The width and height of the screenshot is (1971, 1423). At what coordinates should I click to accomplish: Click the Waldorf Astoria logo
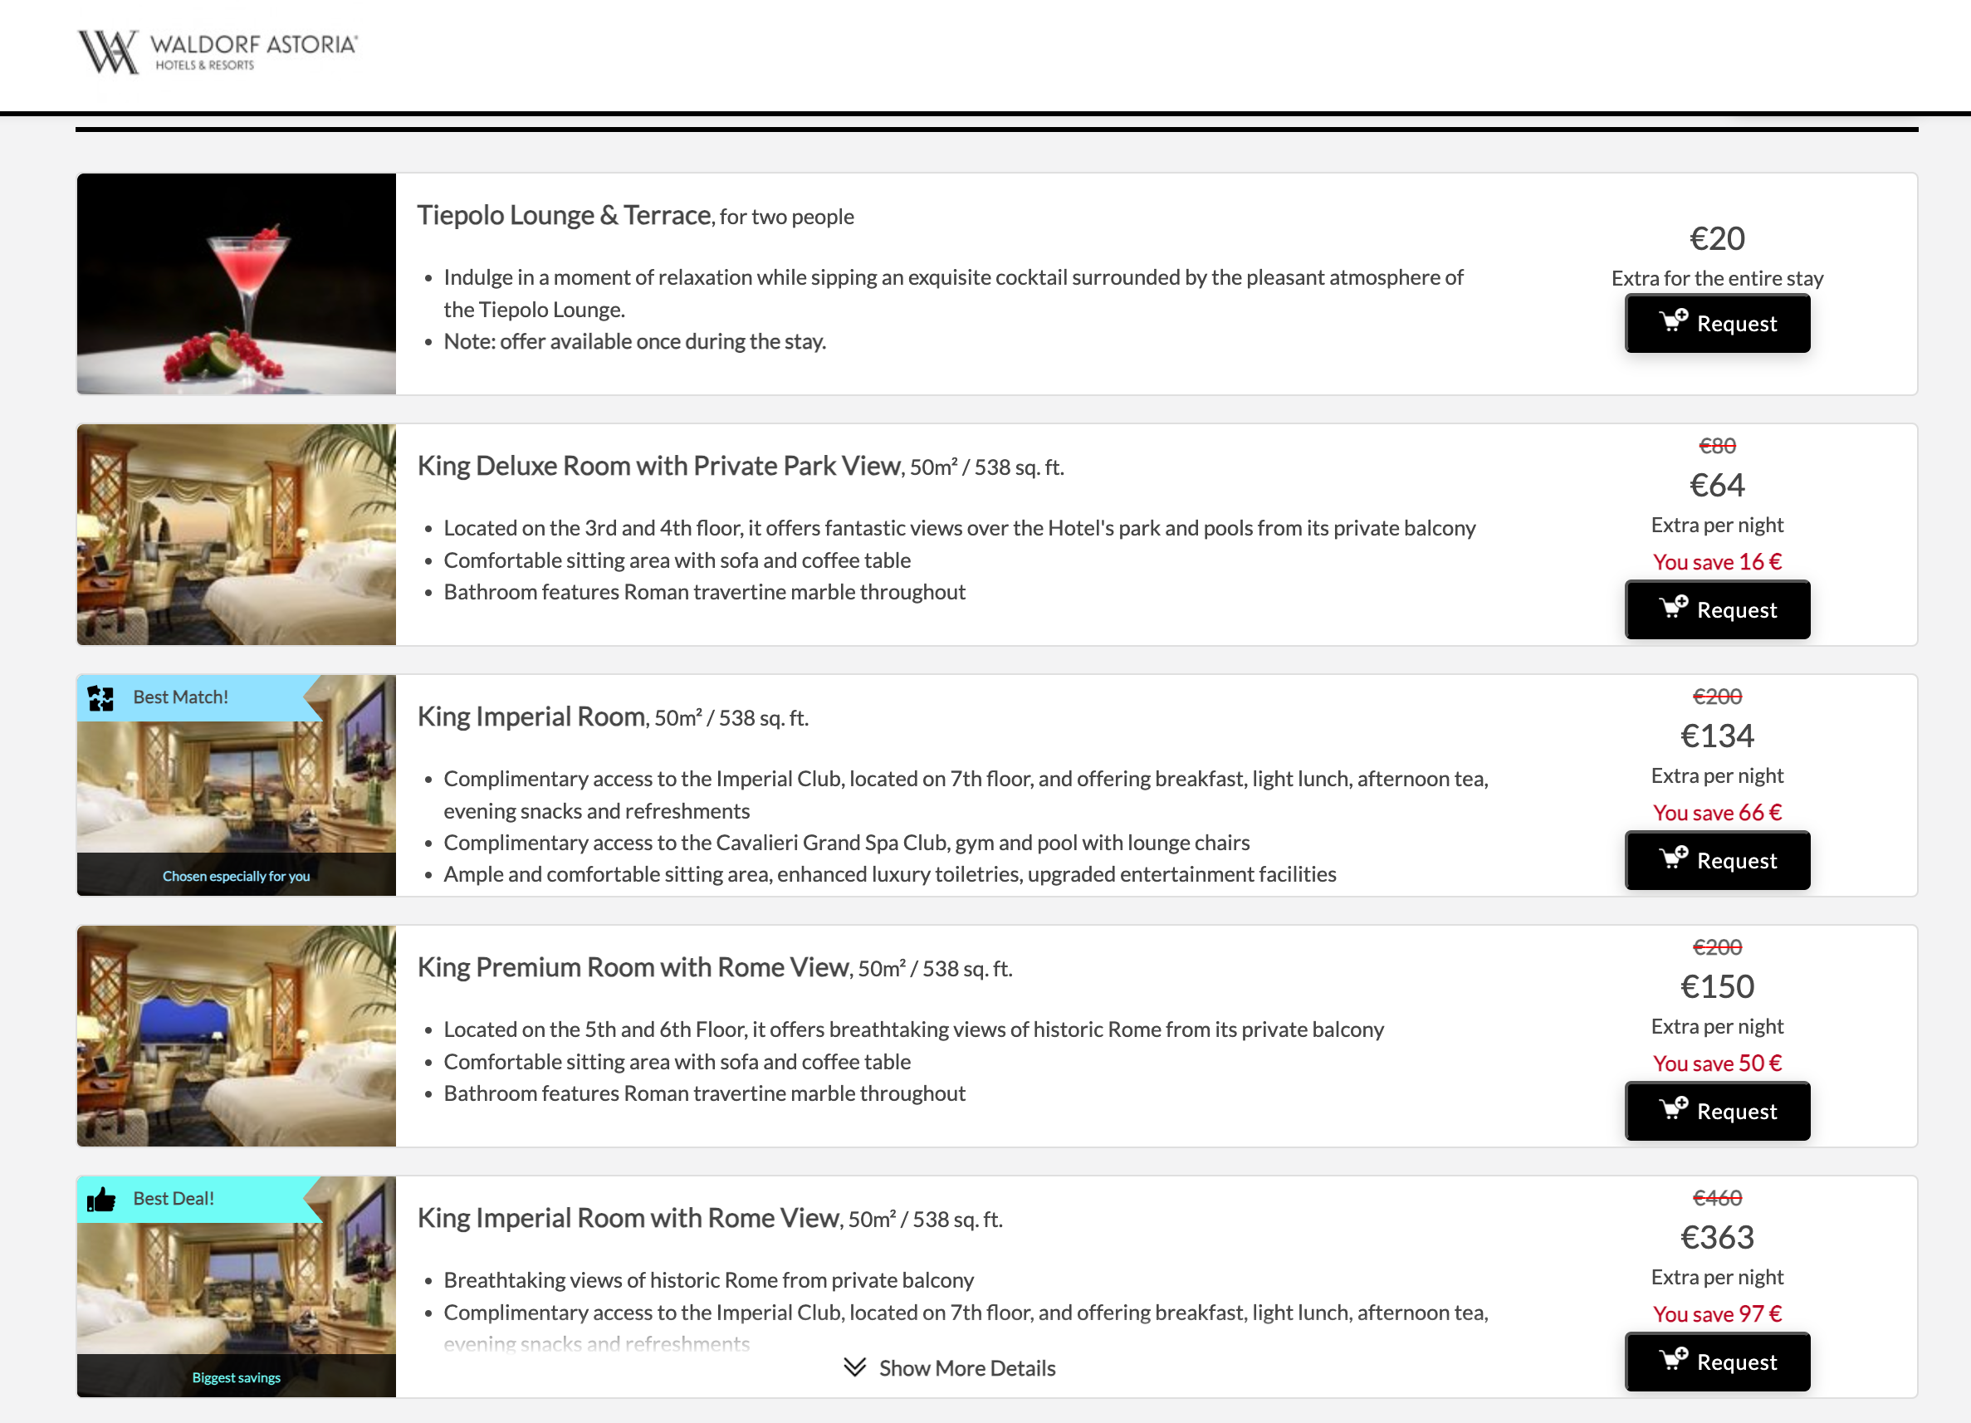pos(218,52)
